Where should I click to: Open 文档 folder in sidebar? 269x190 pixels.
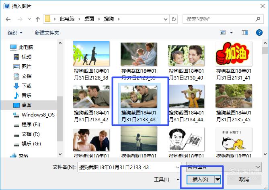click(23, 76)
